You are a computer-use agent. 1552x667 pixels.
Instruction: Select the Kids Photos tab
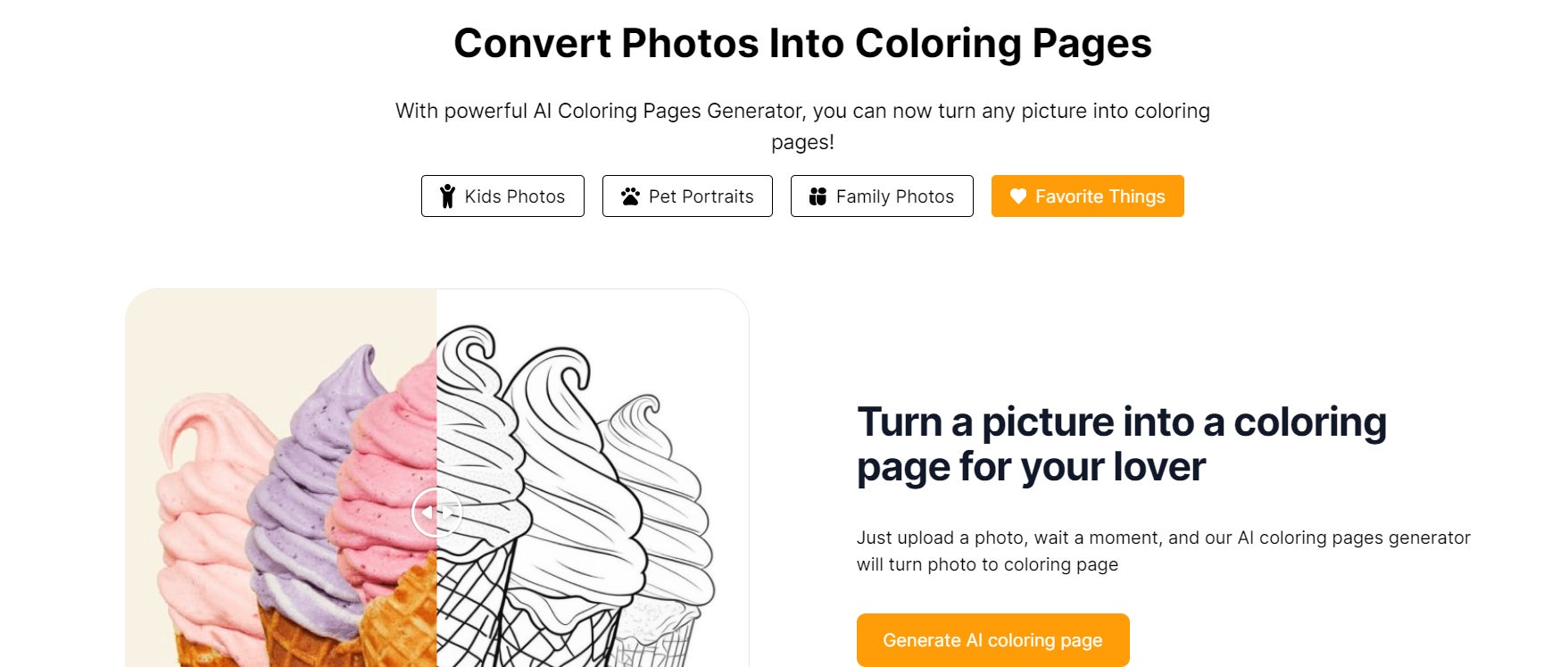[x=502, y=196]
